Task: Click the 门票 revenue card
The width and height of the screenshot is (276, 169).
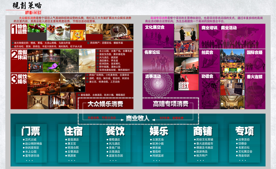Action: 31,143
